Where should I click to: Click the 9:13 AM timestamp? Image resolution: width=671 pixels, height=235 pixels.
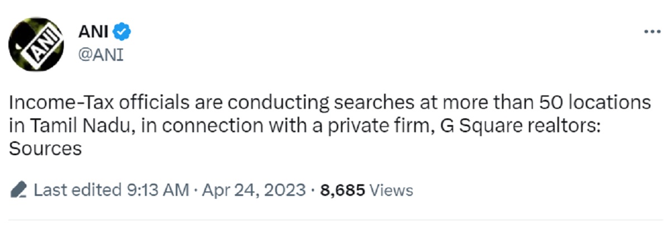155,190
